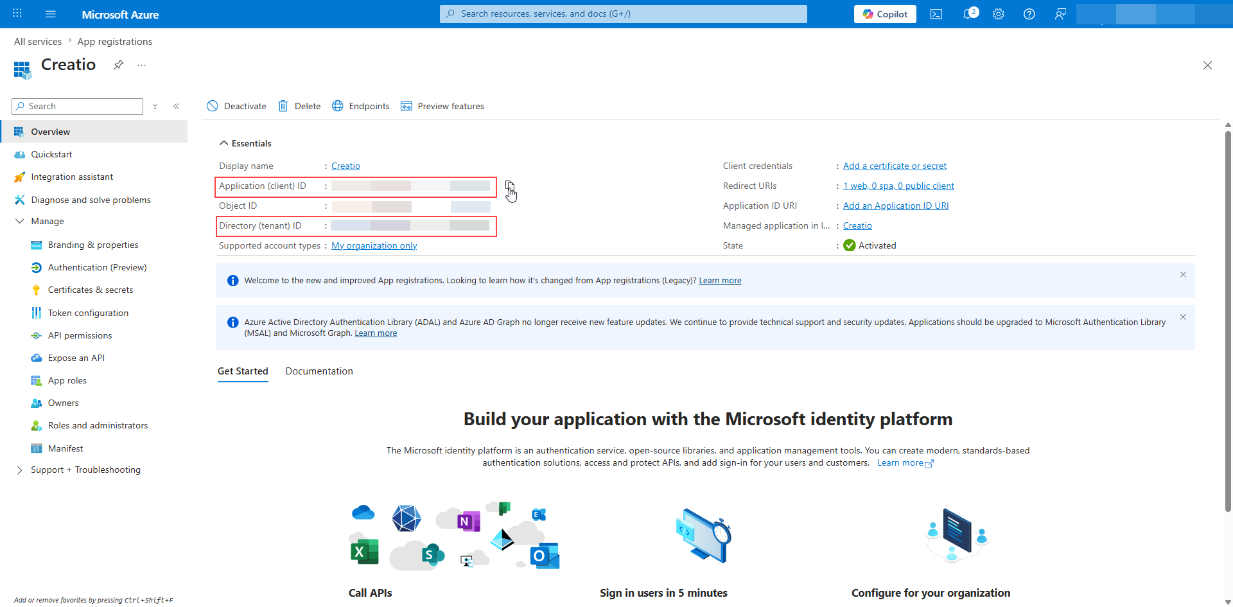Open Endpoints from the toolbar
The image size is (1233, 607).
[x=361, y=106]
